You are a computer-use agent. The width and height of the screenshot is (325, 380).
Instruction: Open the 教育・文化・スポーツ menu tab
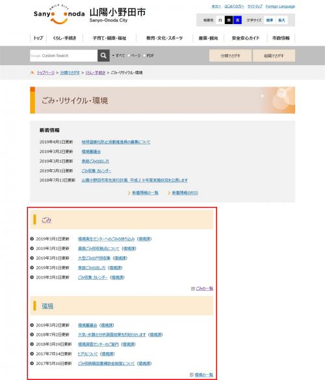pos(164,38)
